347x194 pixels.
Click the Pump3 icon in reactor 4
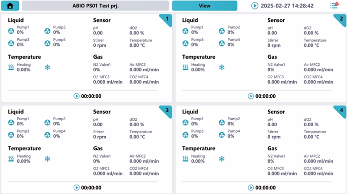click(x=185, y=135)
